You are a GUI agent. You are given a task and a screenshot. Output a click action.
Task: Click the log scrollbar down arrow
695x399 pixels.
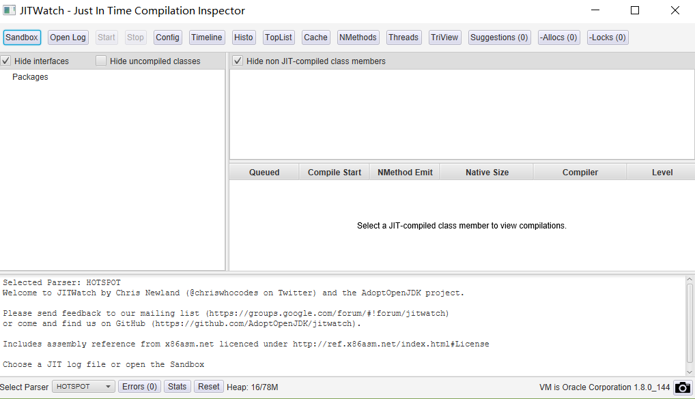(690, 372)
